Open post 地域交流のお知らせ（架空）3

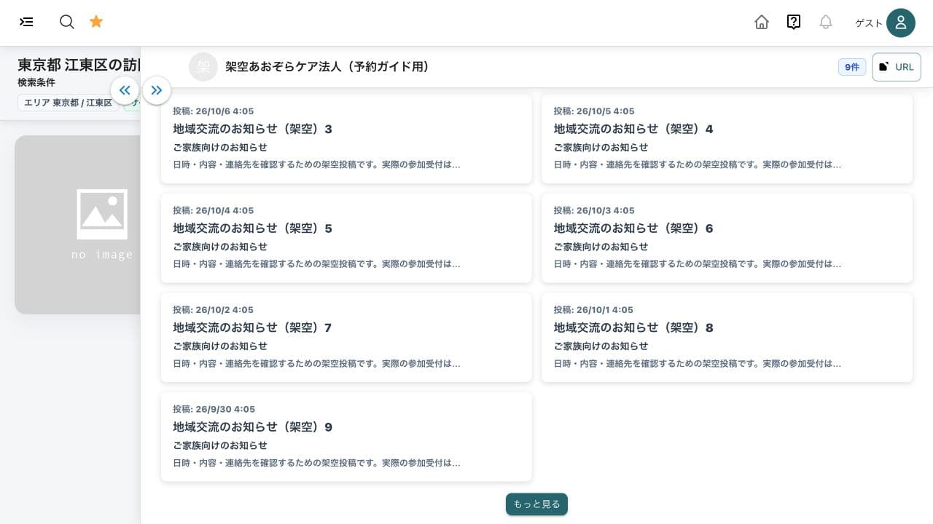click(346, 139)
